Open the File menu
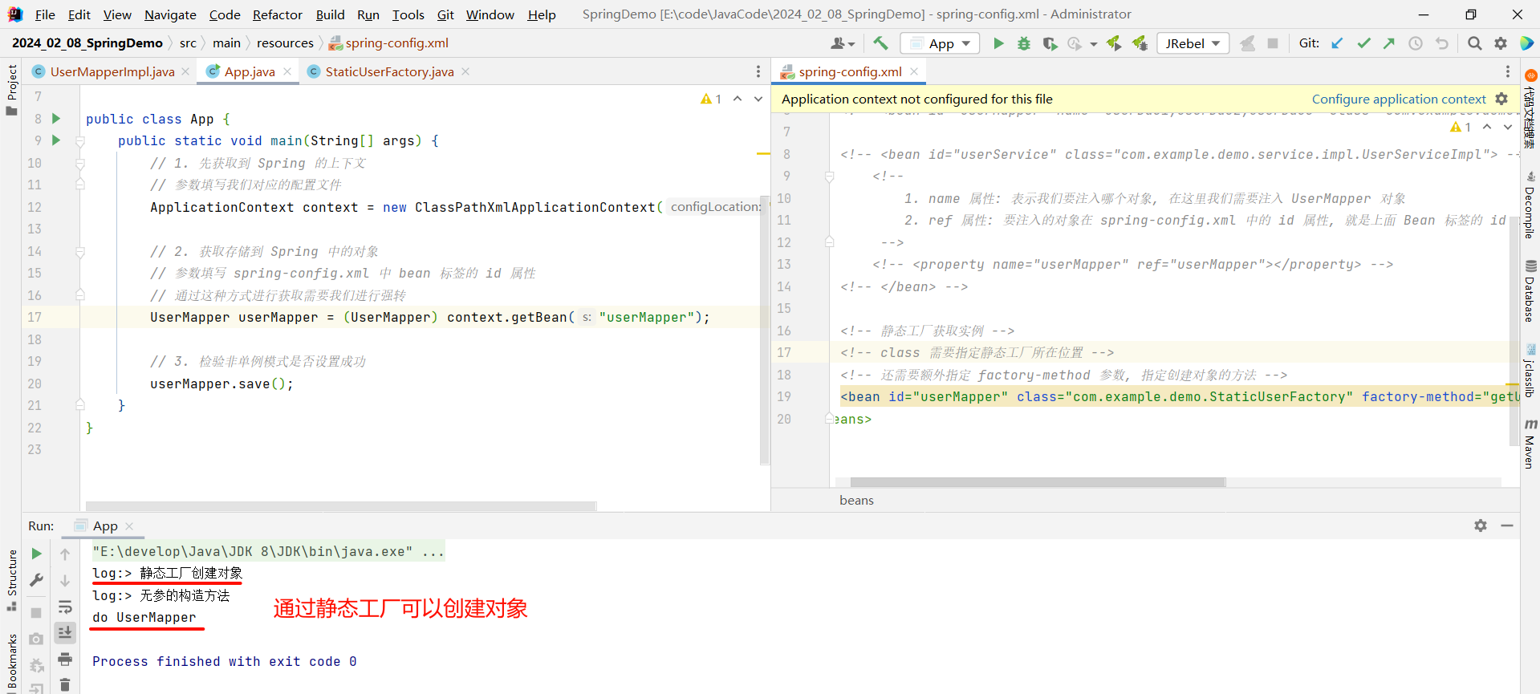1540x694 pixels. point(45,14)
